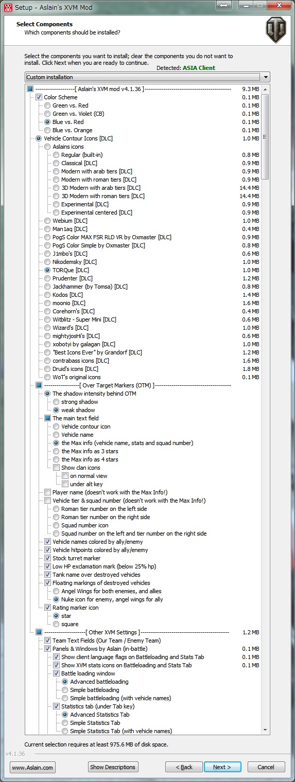Choose Aslains icons radio button

[x=48, y=147]
